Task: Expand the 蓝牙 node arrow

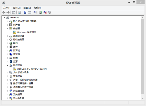Action: point(8,61)
